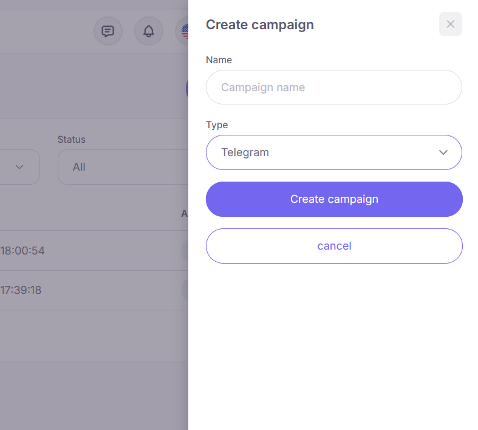Submit the purple Create campaign button
The image size is (478, 430).
pyautogui.click(x=334, y=199)
